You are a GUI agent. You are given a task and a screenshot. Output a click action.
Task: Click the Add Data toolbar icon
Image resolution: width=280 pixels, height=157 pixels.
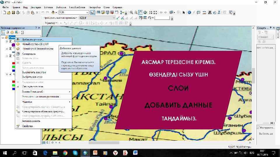pos(53,12)
